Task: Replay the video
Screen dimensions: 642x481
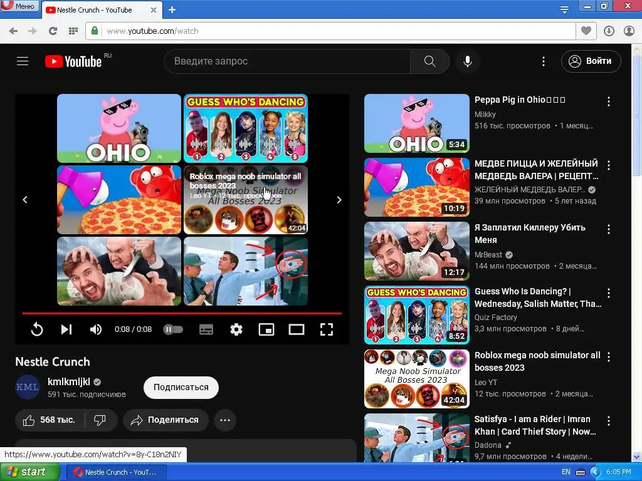Action: (x=37, y=329)
